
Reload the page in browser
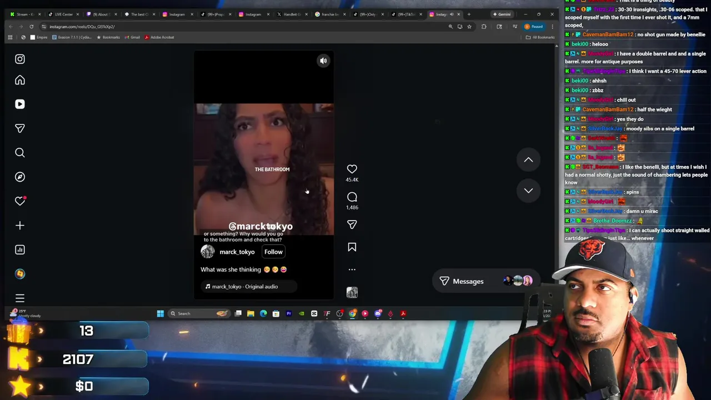31,27
